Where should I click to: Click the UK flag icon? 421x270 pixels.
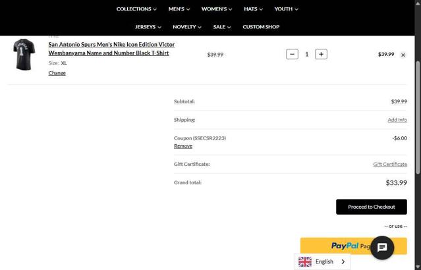(305, 261)
